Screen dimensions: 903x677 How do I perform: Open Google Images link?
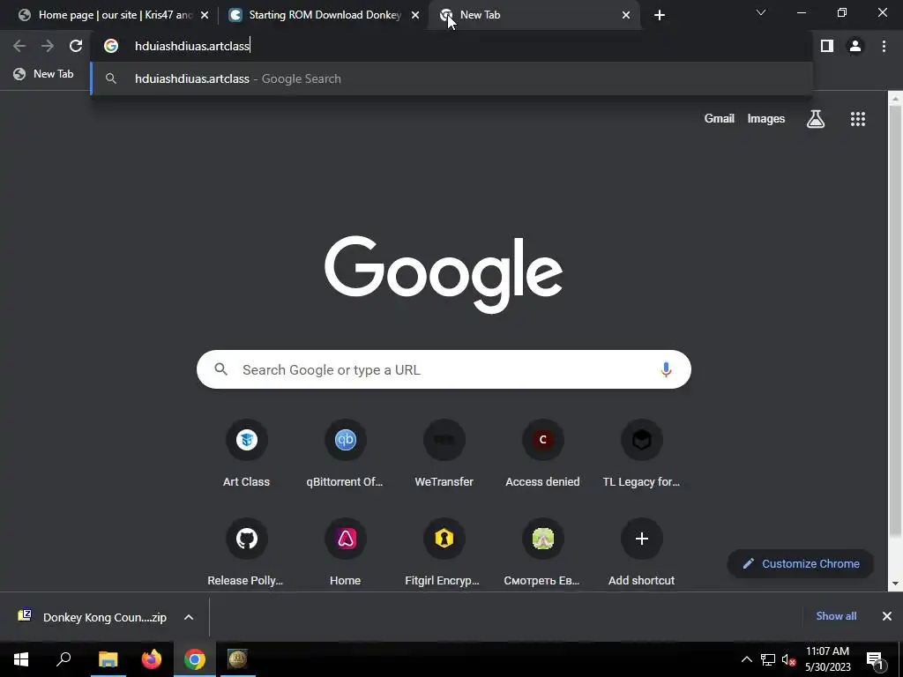coord(766,119)
